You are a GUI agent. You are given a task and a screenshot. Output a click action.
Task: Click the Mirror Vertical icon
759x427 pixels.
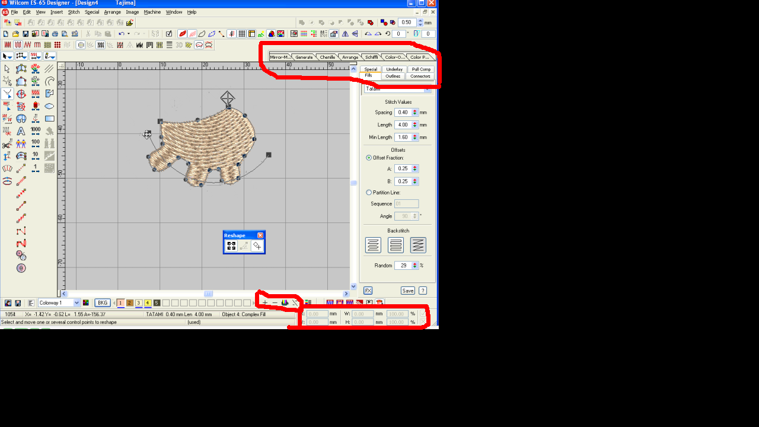(355, 34)
